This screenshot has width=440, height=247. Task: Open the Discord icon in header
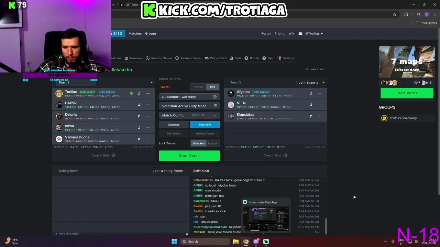coord(300,34)
